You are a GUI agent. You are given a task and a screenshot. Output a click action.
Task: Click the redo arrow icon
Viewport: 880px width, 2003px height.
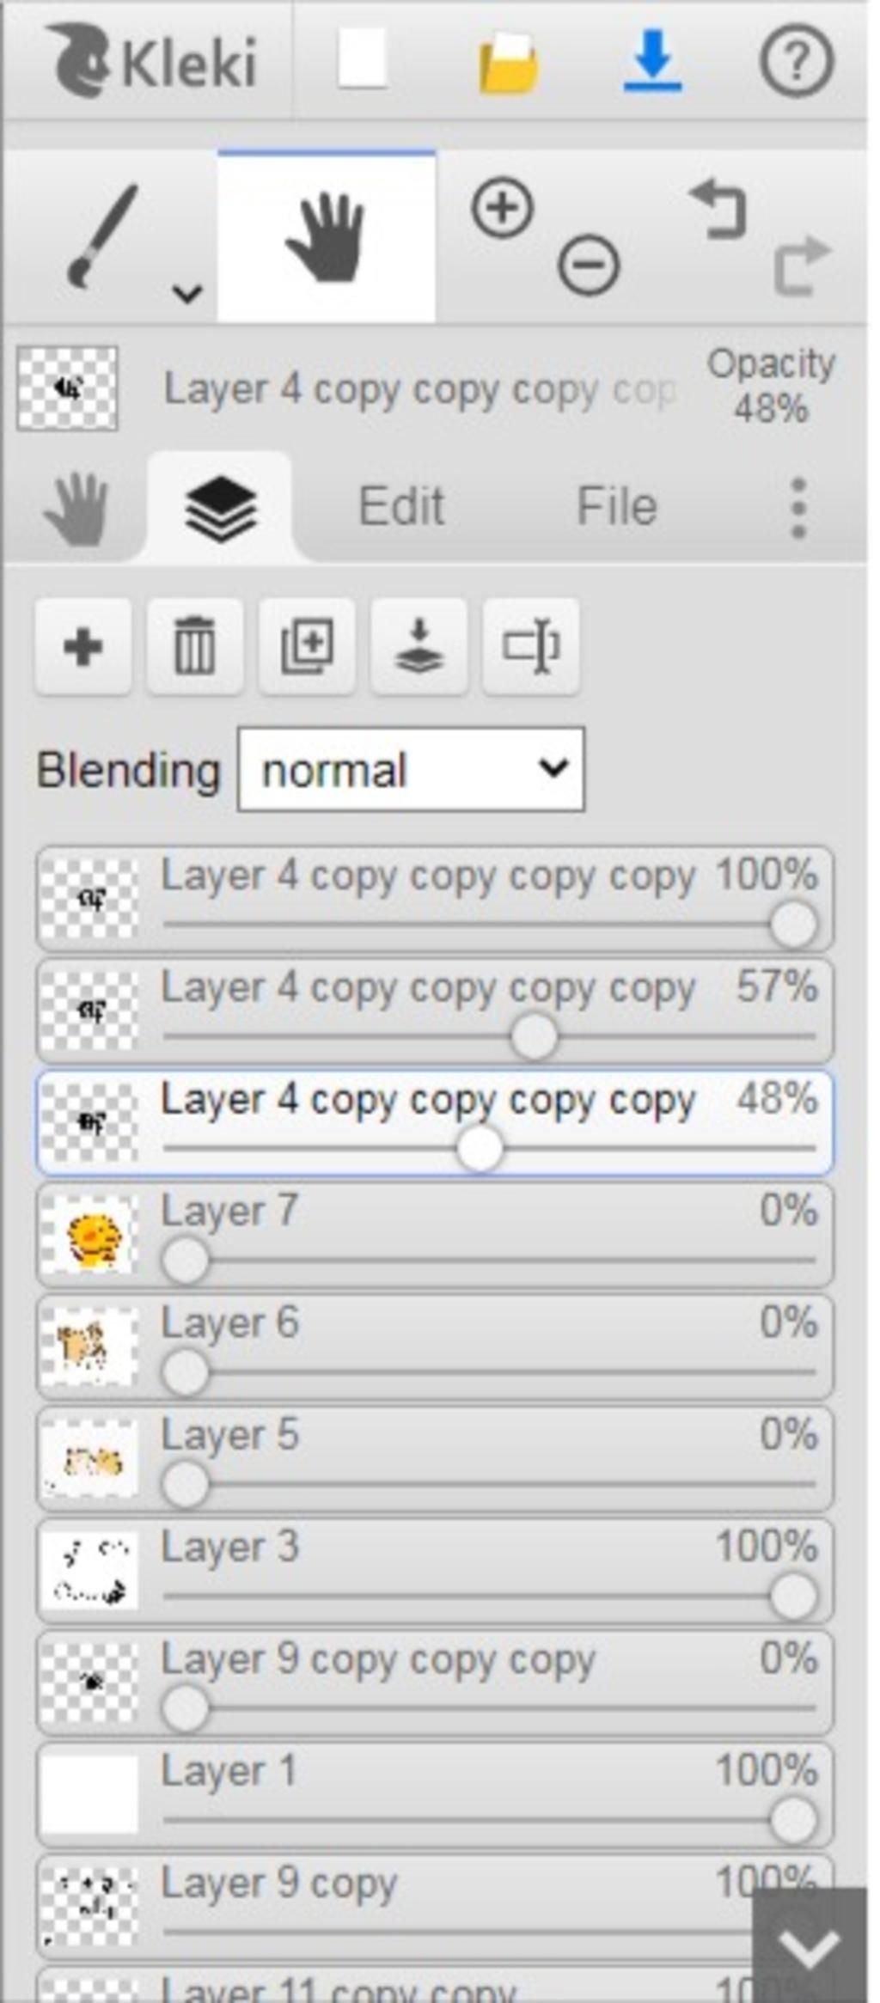point(802,266)
